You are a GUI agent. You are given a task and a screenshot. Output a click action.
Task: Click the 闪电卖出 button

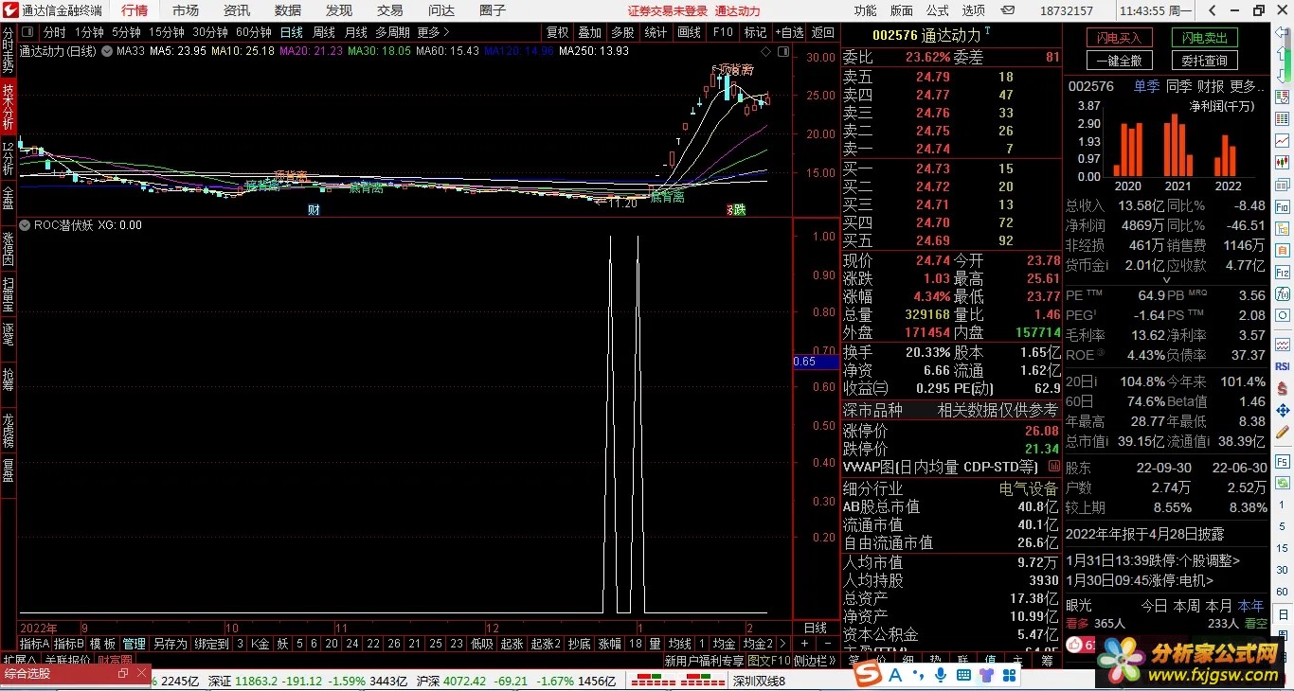coord(1204,38)
